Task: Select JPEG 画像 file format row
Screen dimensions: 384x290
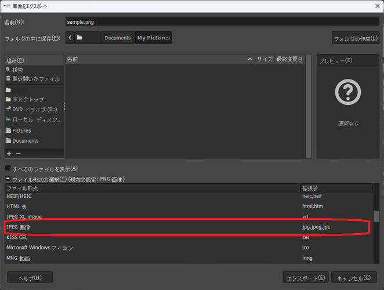Action: pos(189,227)
